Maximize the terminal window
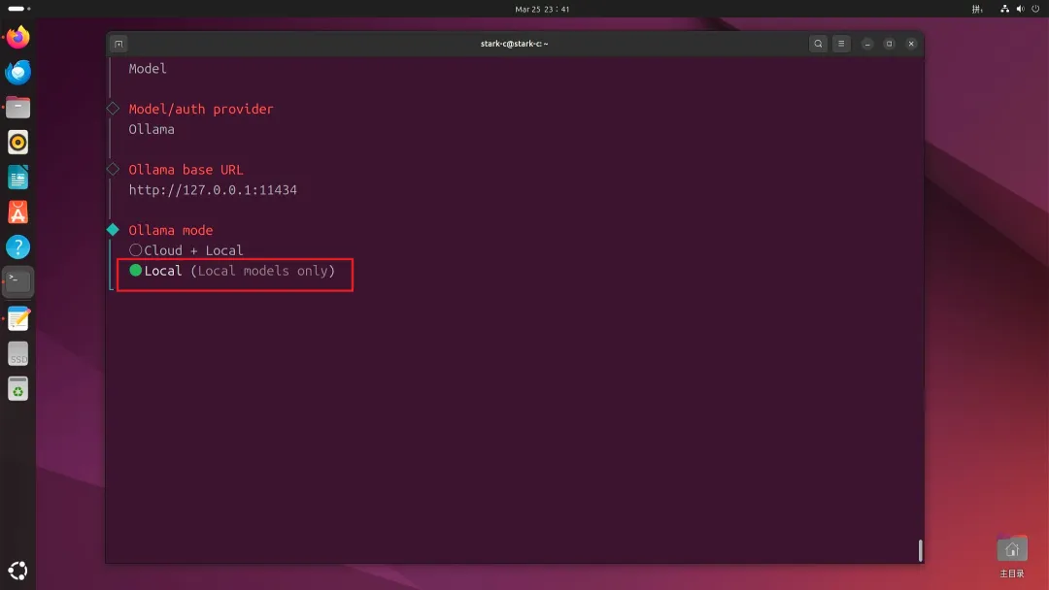 pyautogui.click(x=889, y=44)
